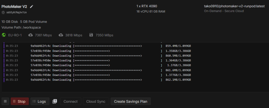Open Cloud Sync
The width and height of the screenshot is (269, 108).
tap(96, 101)
